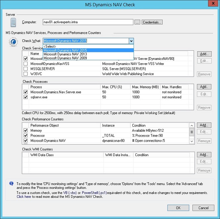This screenshot has width=220, height=219.
Task: Click the server computer icon
Action: tap(13, 22)
